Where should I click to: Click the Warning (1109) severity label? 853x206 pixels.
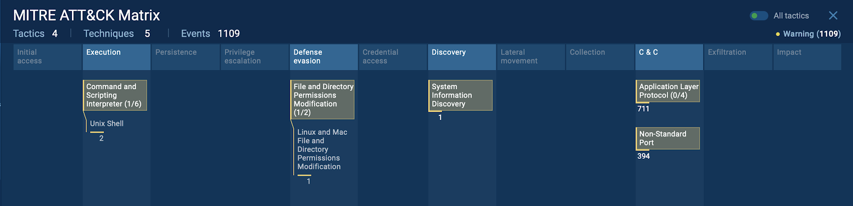coord(808,34)
